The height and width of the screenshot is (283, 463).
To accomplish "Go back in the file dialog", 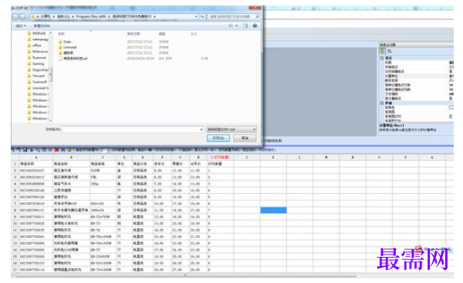I will (x=15, y=17).
